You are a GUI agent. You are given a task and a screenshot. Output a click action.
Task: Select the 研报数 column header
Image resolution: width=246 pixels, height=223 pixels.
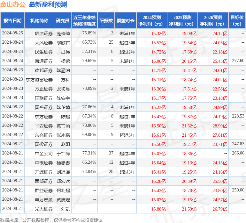(x=106, y=20)
